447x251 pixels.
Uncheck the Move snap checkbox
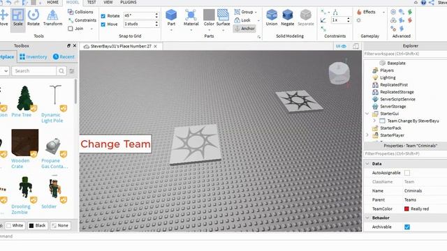click(103, 24)
